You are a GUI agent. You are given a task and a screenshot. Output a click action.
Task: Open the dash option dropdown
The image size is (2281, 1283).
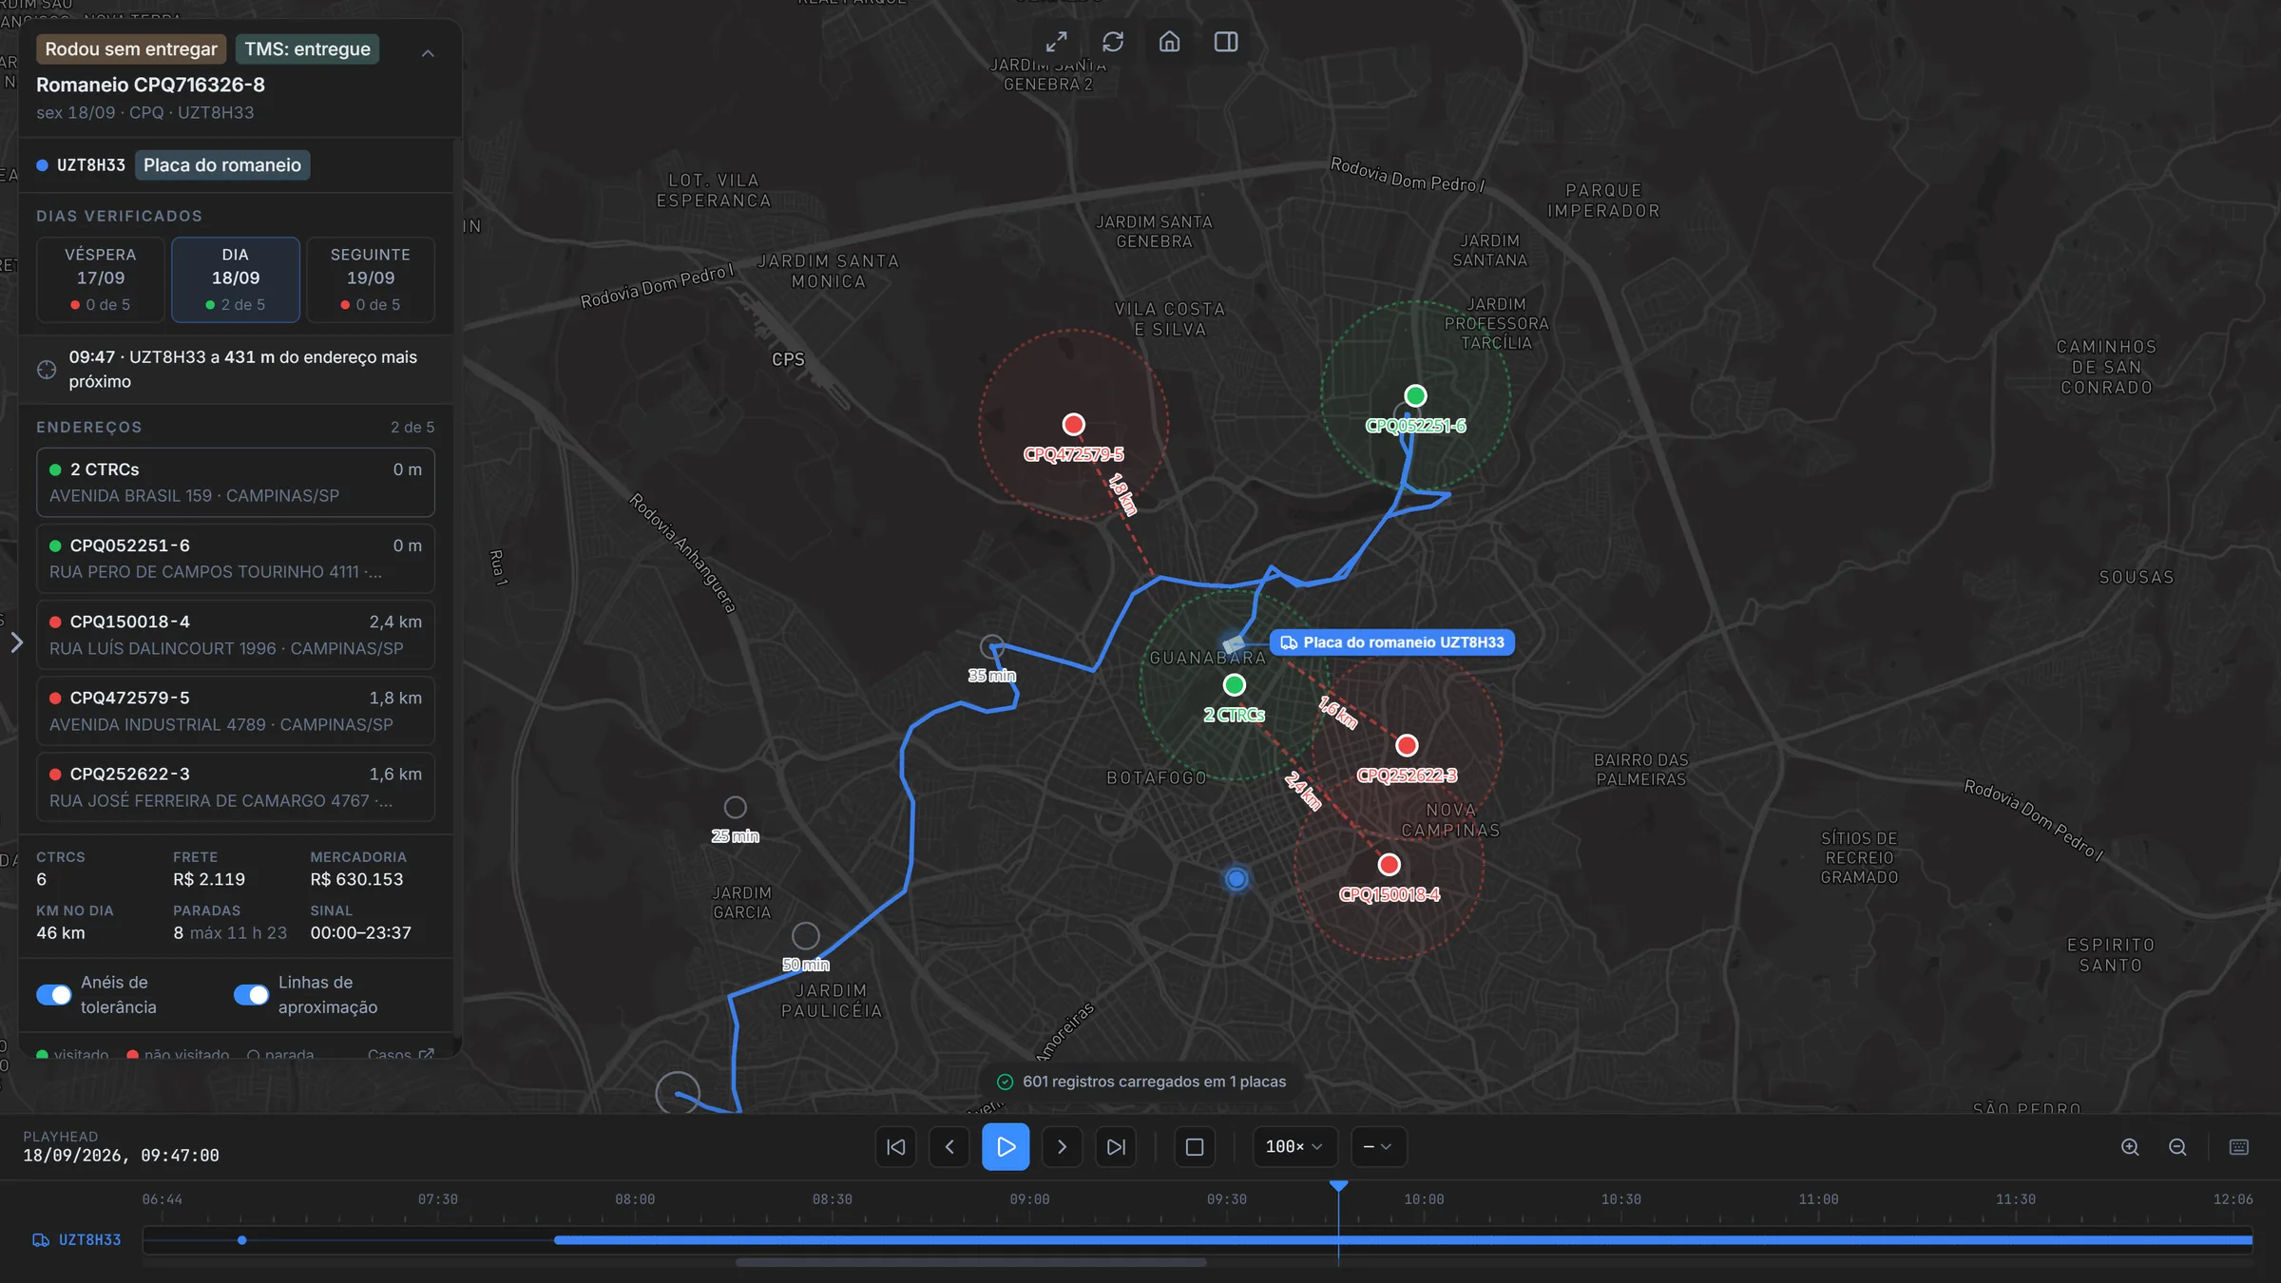pyautogui.click(x=1378, y=1147)
